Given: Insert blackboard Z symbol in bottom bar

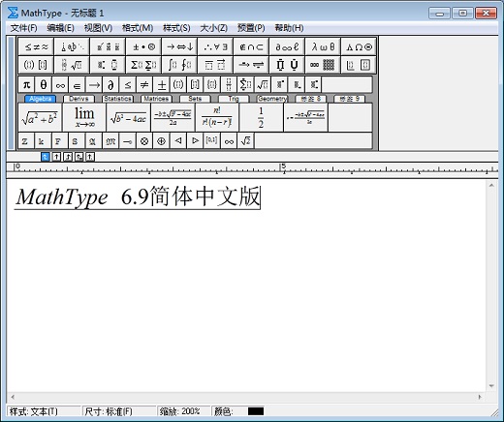Looking at the screenshot, I should pyautogui.click(x=25, y=141).
